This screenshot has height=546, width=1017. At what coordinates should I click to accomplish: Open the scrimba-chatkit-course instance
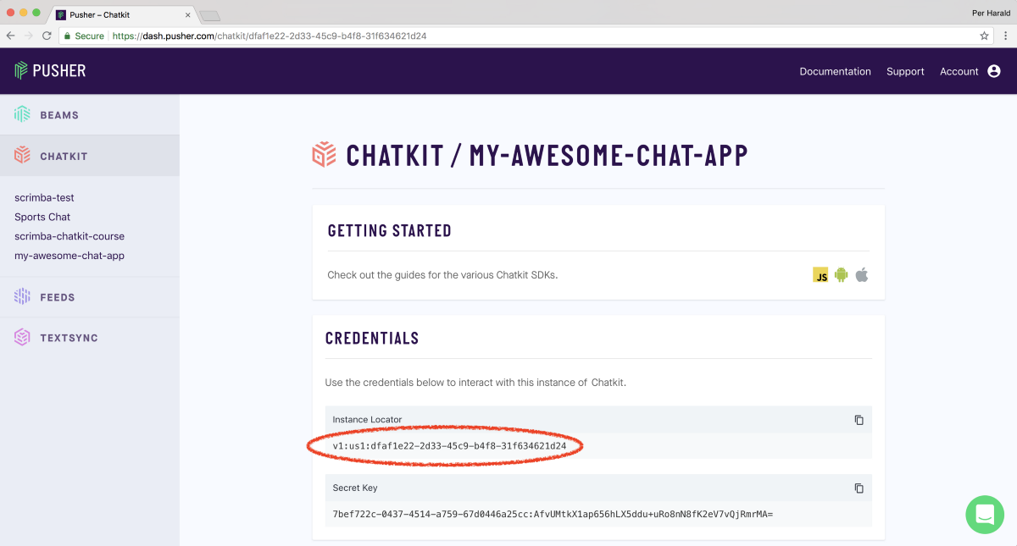[x=69, y=236]
